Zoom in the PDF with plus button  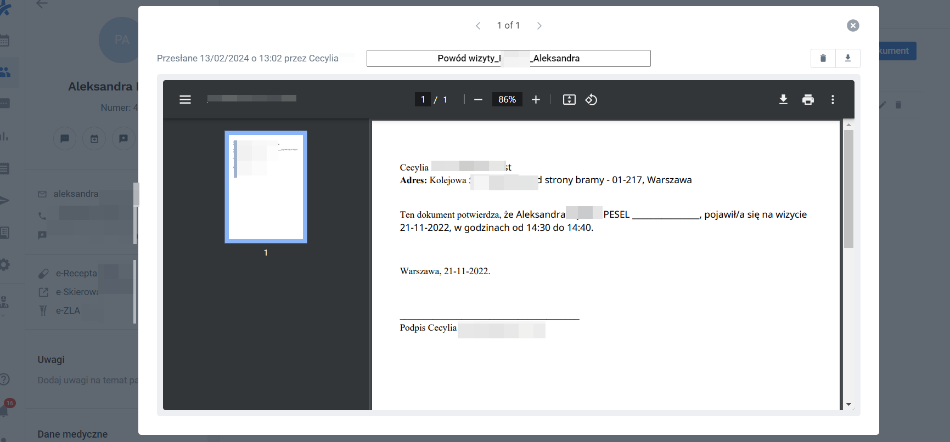[x=536, y=100]
